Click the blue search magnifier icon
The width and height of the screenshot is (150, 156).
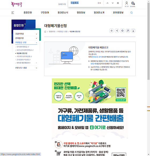[x=132, y=13]
